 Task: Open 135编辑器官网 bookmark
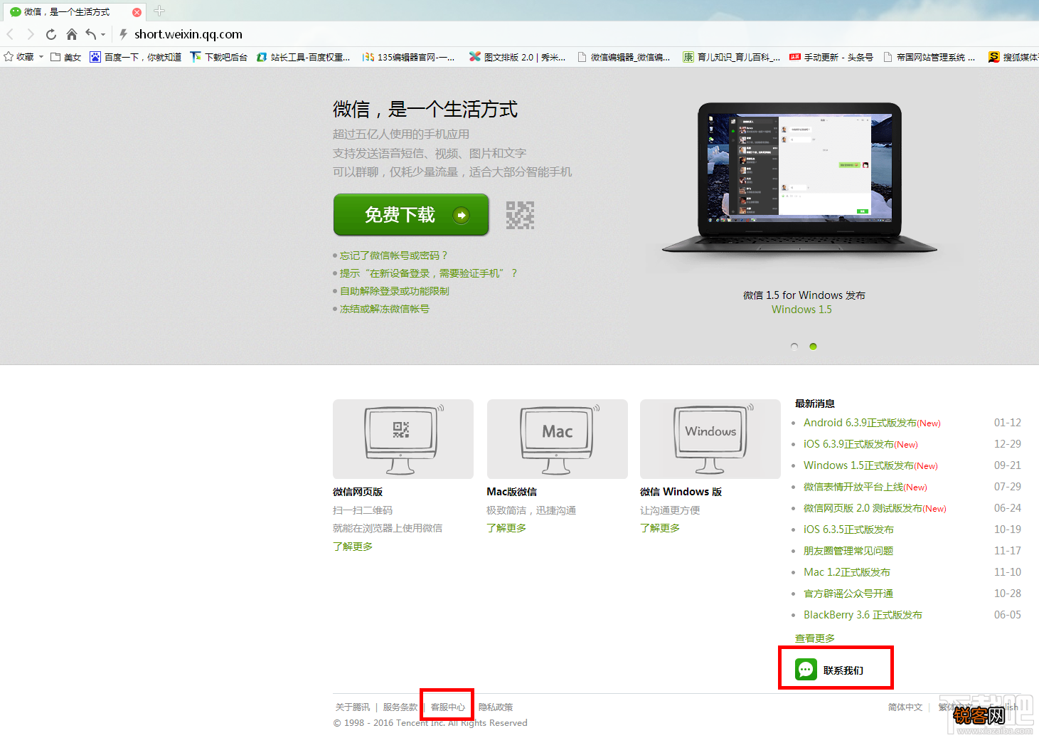click(x=408, y=57)
